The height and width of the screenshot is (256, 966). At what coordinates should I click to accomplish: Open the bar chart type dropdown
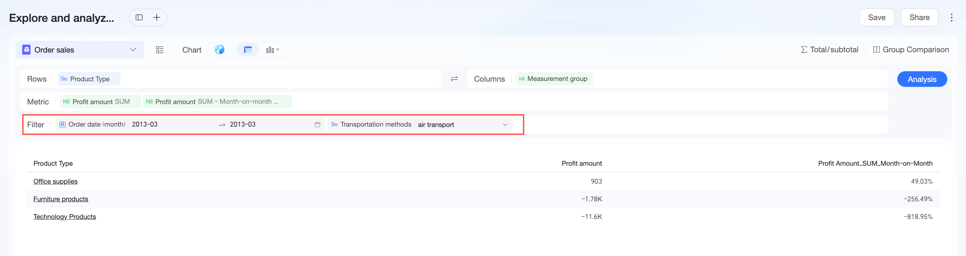(273, 50)
